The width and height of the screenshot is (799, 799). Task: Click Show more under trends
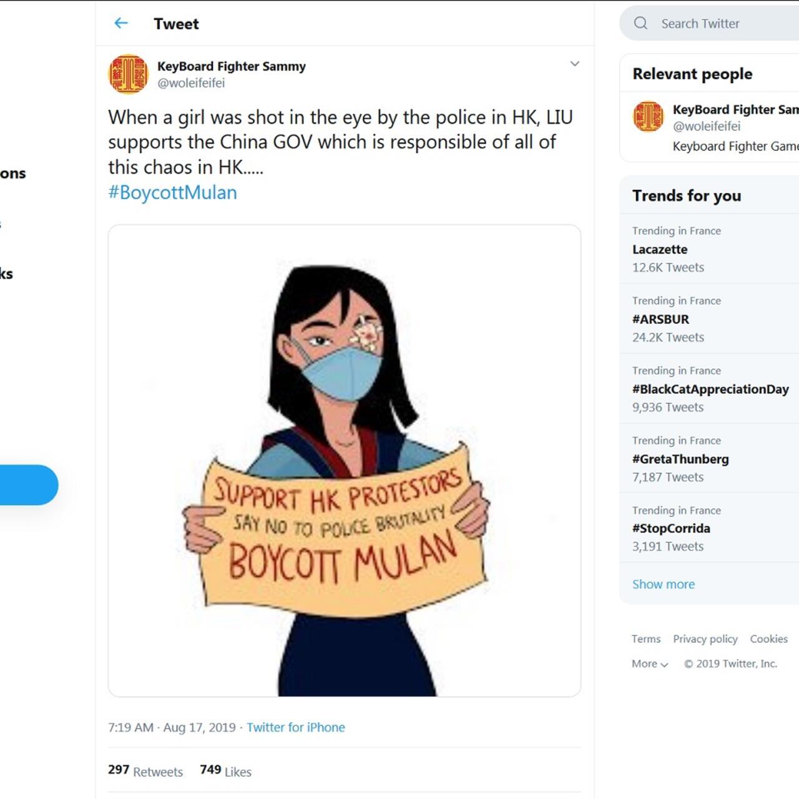click(x=663, y=584)
